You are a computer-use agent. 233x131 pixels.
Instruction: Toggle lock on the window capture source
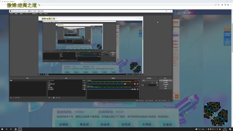pyautogui.click(x=85, y=88)
